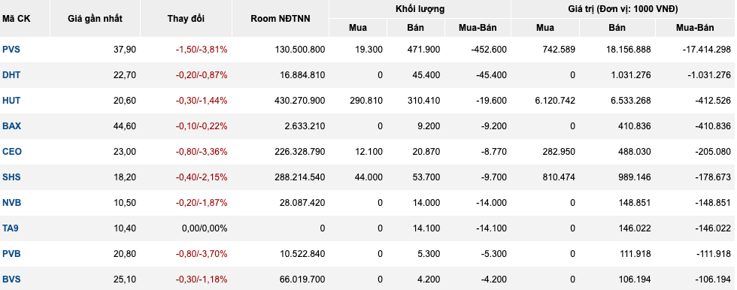Open the BAX stock ticker link
Viewport: 737px width, 290px height.
[12, 125]
